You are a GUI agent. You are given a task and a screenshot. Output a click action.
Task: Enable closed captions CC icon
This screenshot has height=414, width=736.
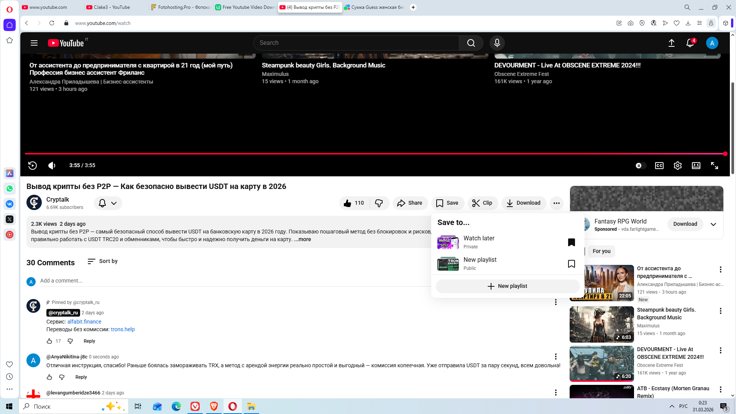pyautogui.click(x=659, y=166)
